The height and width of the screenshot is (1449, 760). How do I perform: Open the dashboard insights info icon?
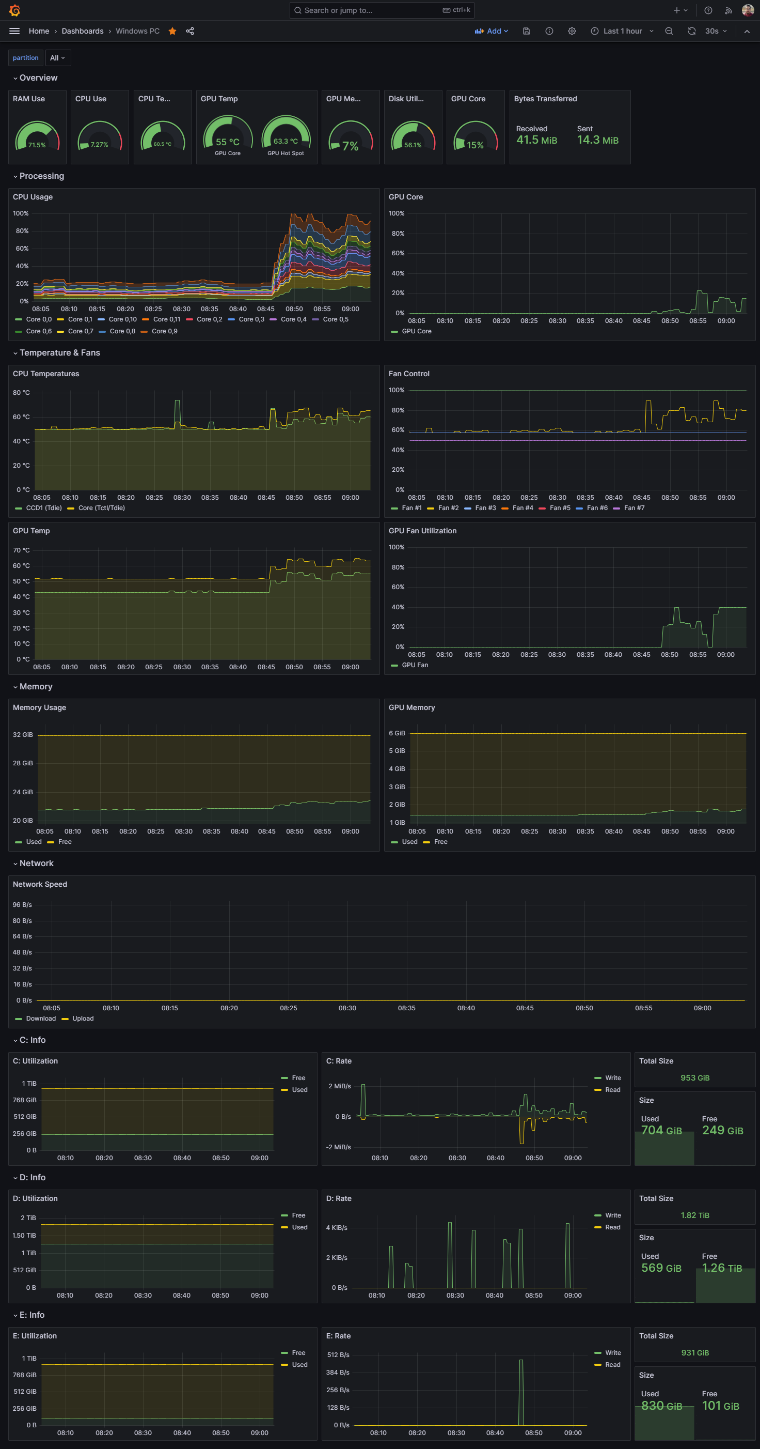[549, 31]
